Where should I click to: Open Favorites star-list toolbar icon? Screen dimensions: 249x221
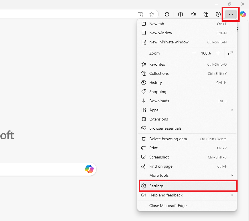(193, 14)
